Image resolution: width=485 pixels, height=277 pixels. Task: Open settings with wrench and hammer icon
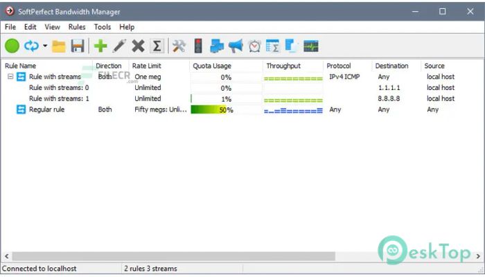pos(179,46)
